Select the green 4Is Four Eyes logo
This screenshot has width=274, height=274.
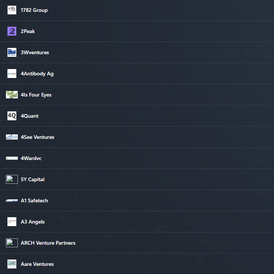[x=12, y=95]
